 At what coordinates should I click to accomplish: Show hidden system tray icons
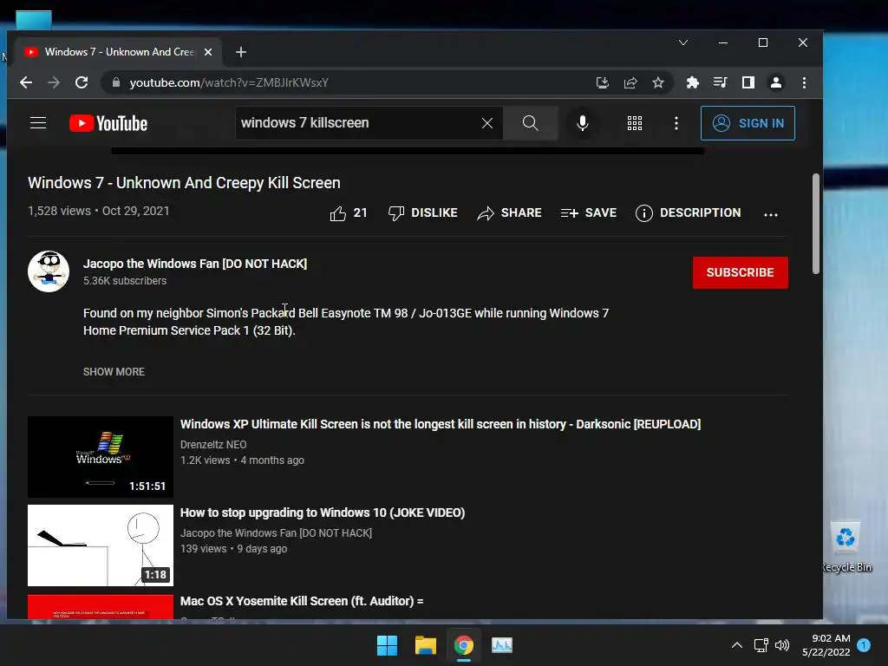pyautogui.click(x=737, y=645)
